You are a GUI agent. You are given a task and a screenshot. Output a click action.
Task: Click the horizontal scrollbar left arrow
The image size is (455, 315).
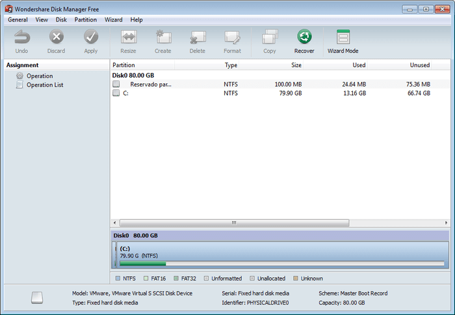(x=115, y=223)
